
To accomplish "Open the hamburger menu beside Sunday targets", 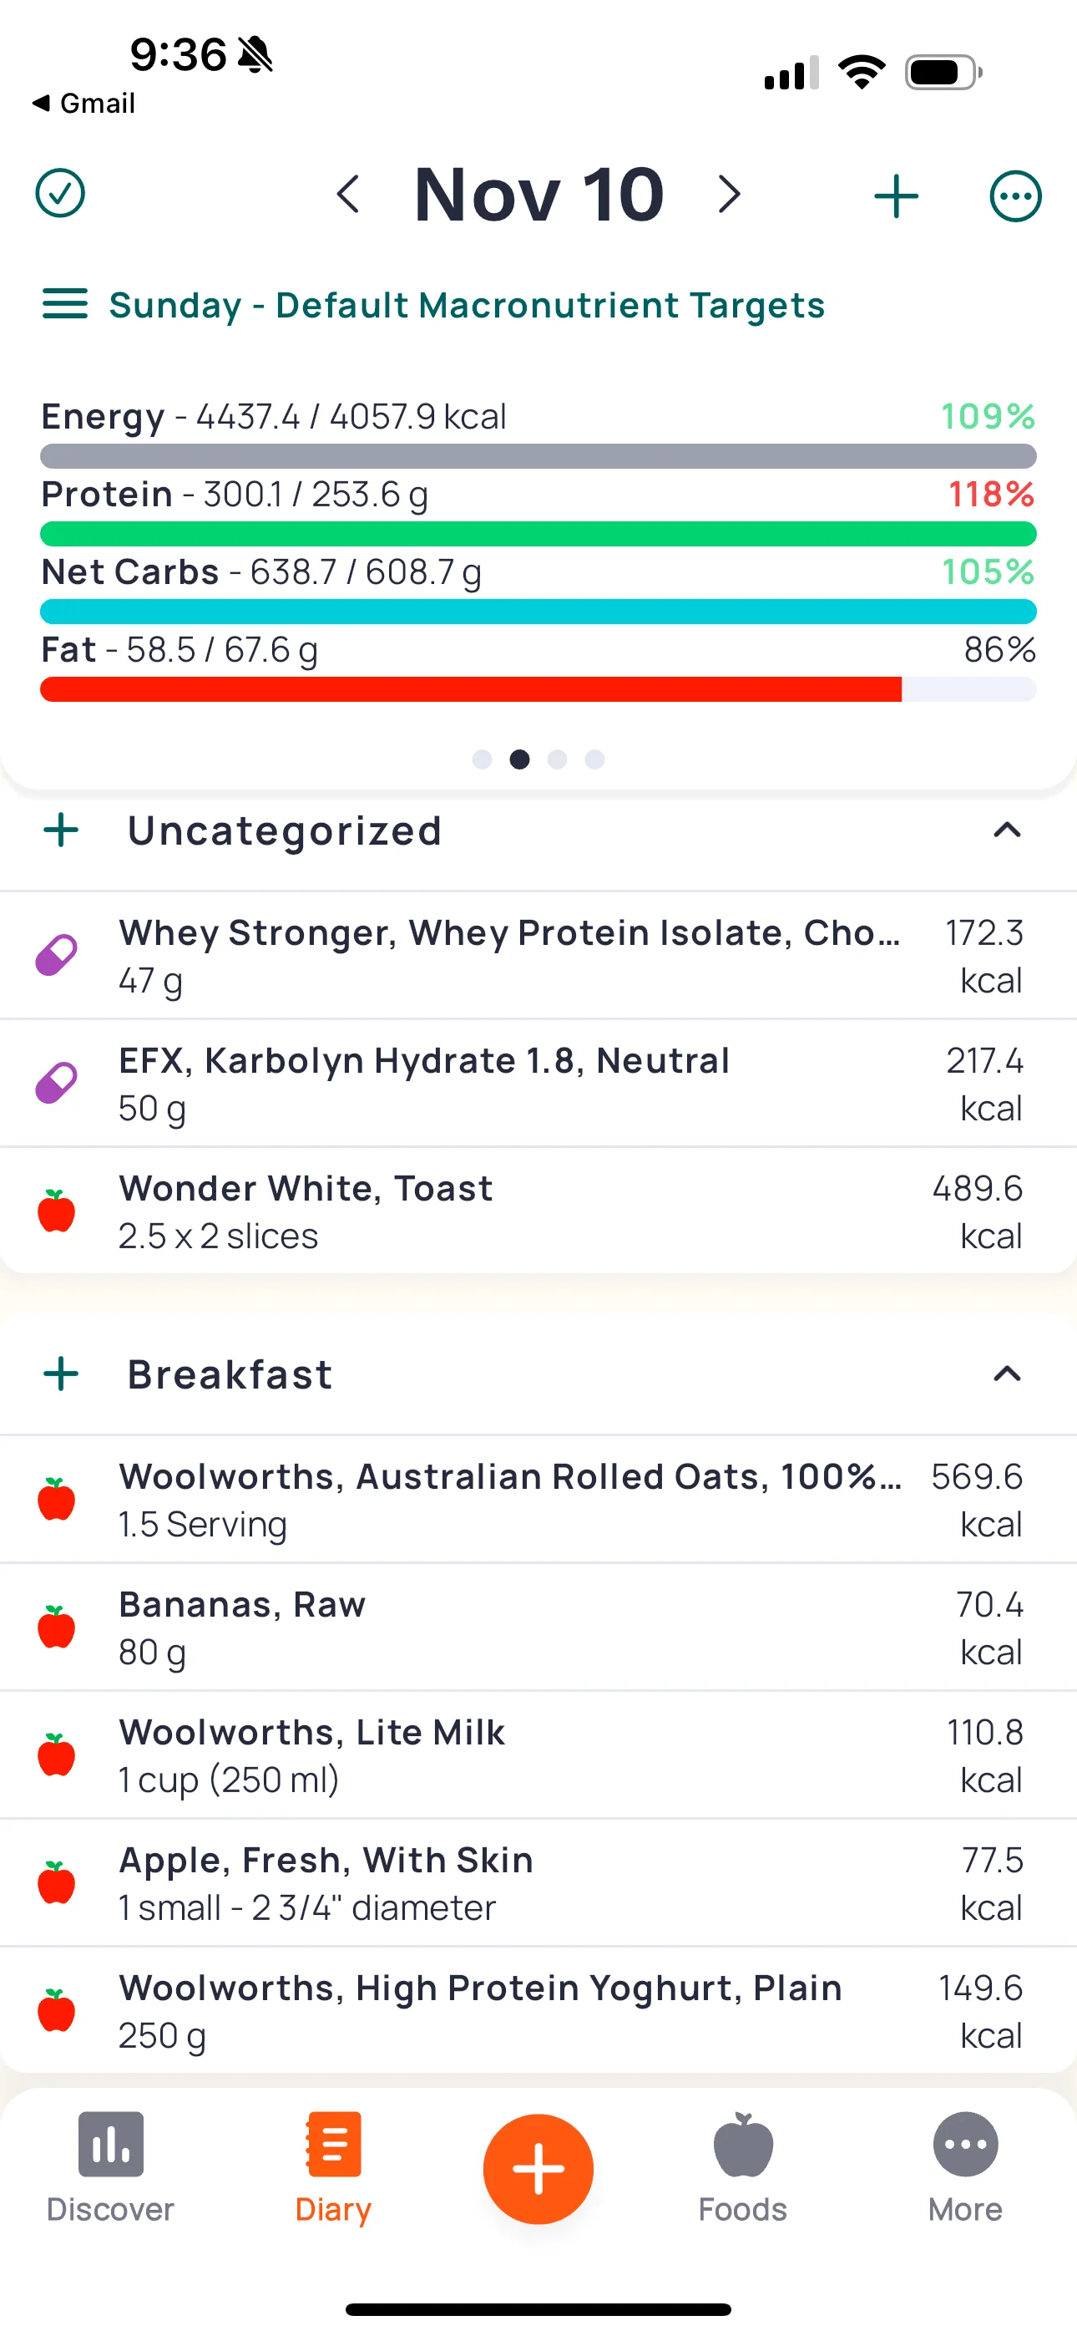I will tap(65, 305).
